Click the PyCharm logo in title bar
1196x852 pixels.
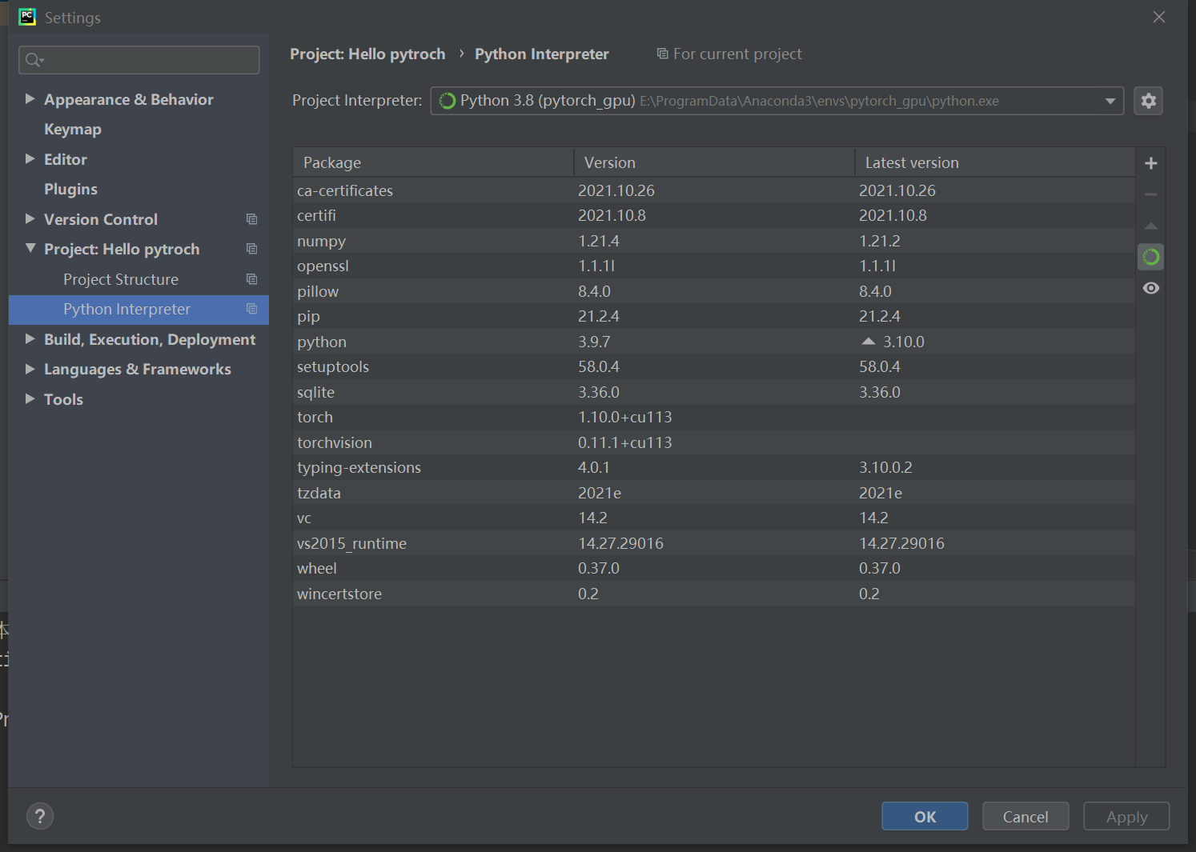pyautogui.click(x=27, y=17)
